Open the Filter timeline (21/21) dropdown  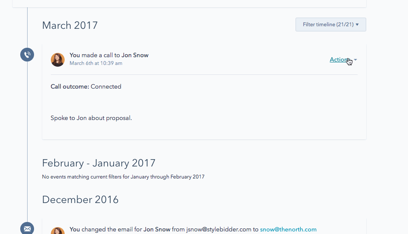coord(331,25)
